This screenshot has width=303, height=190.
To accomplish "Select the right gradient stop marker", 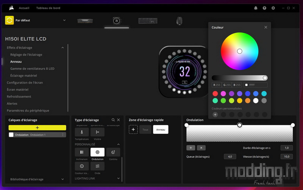I will click(293, 125).
